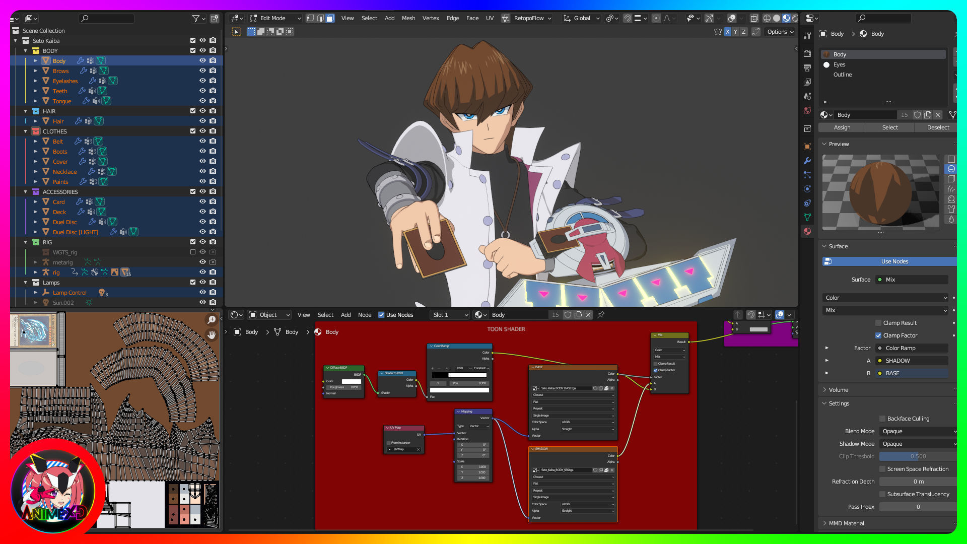This screenshot has width=967, height=544.
Task: Open the outliner filter funnel
Action: (195, 19)
